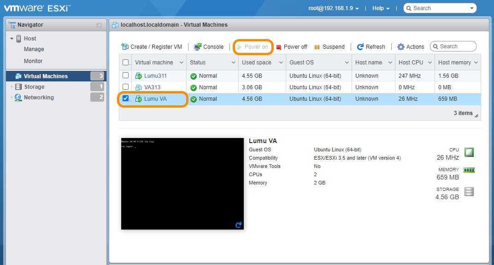Refresh the virtual machines list
Screen dimensions: 494x265
coord(371,46)
